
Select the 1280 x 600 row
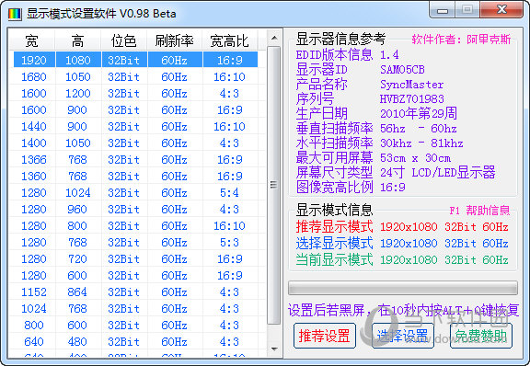point(135,276)
